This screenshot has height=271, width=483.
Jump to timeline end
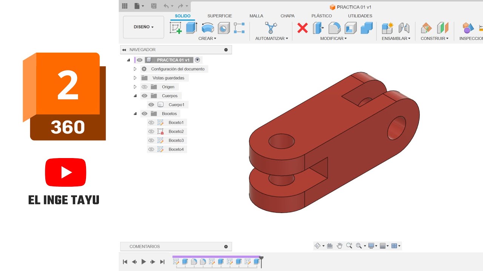click(x=162, y=262)
